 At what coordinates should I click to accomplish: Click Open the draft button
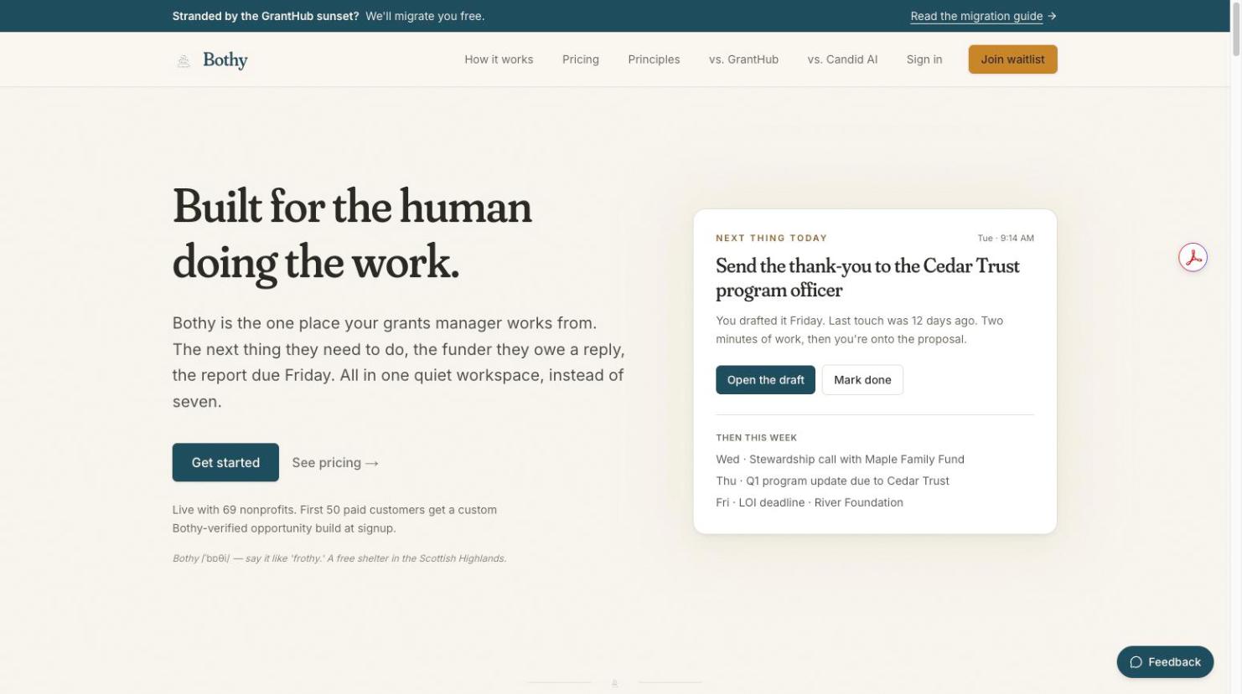click(x=765, y=379)
